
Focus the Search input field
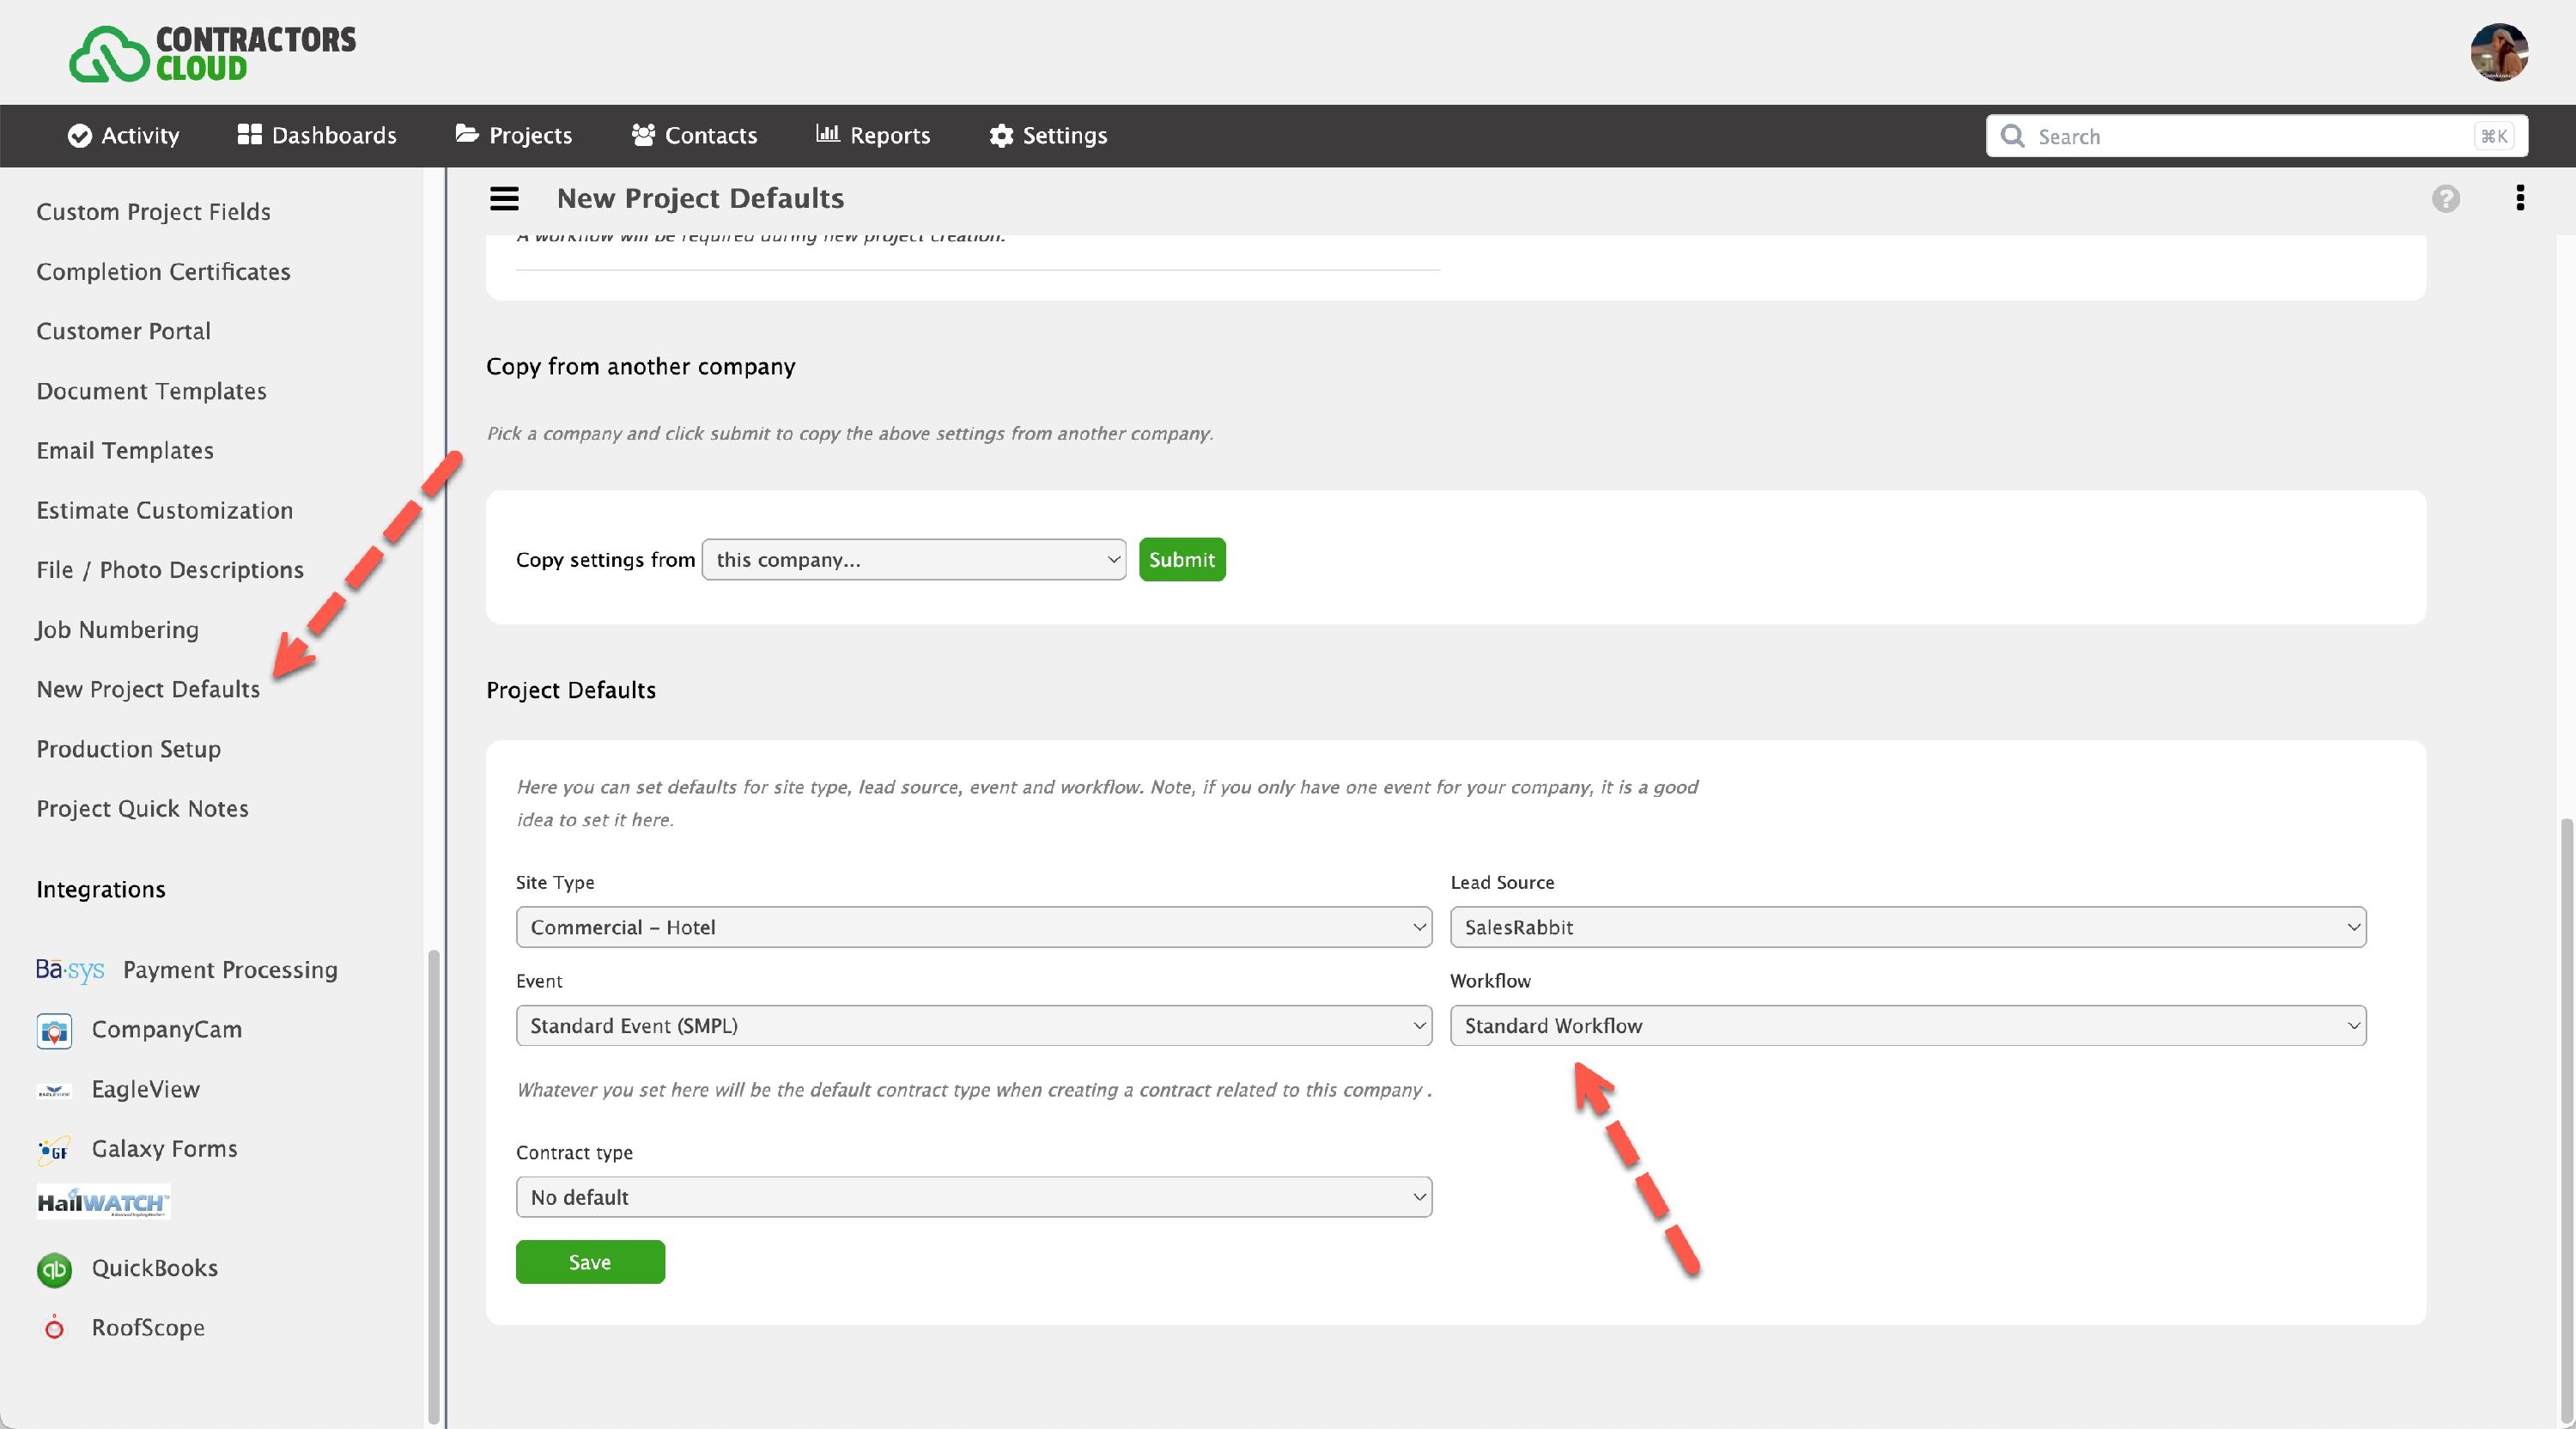pos(2257,136)
